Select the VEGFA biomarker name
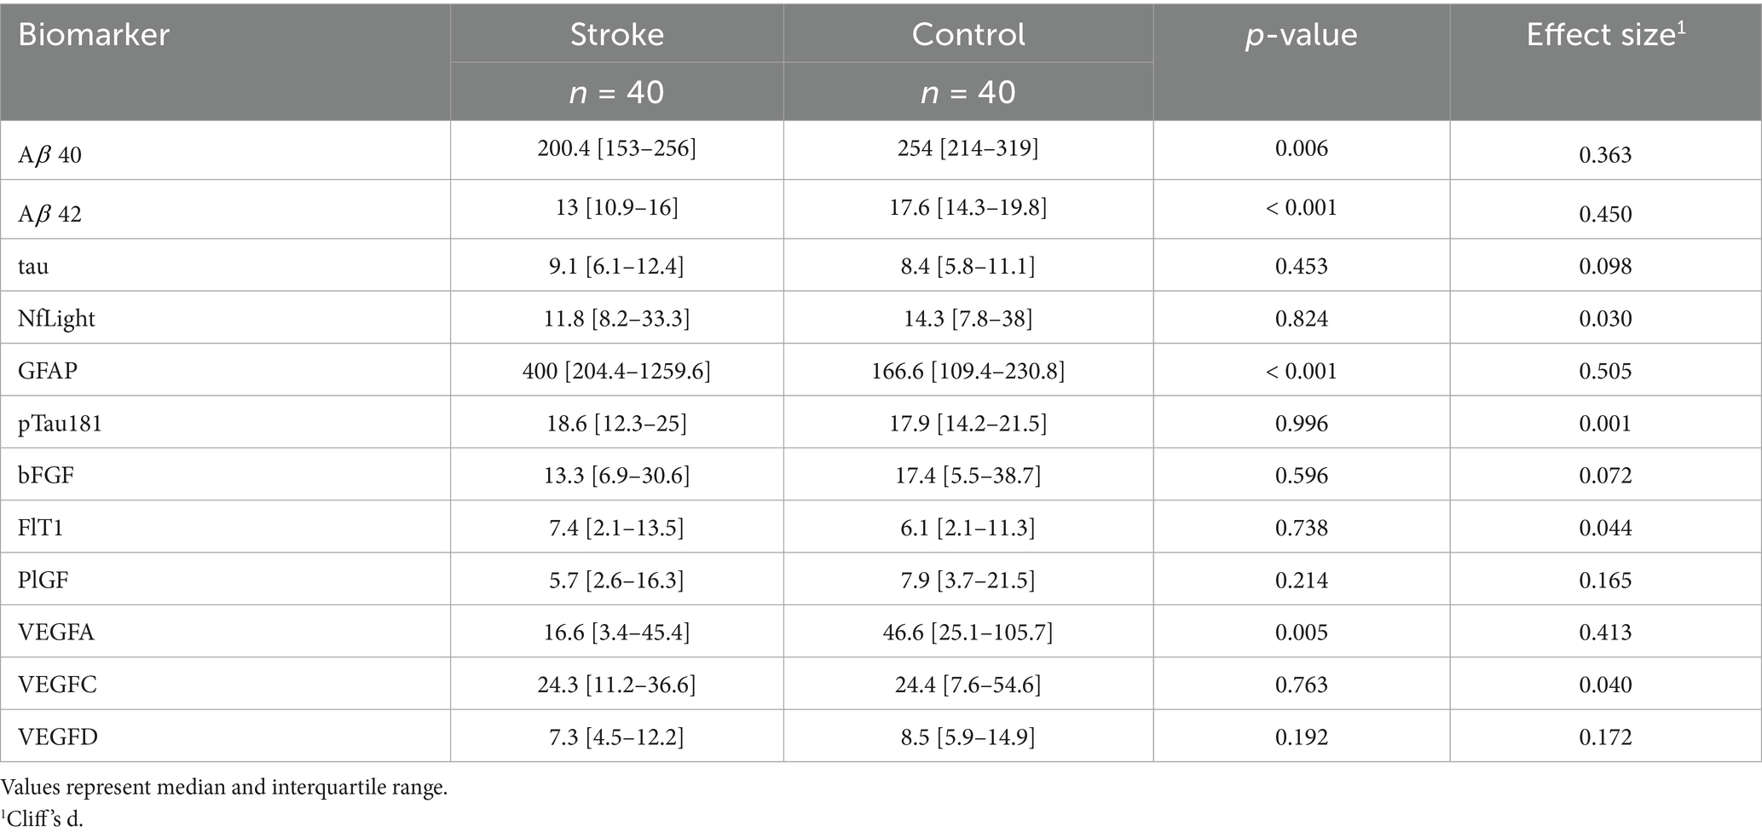The width and height of the screenshot is (1762, 838). pyautogui.click(x=56, y=633)
